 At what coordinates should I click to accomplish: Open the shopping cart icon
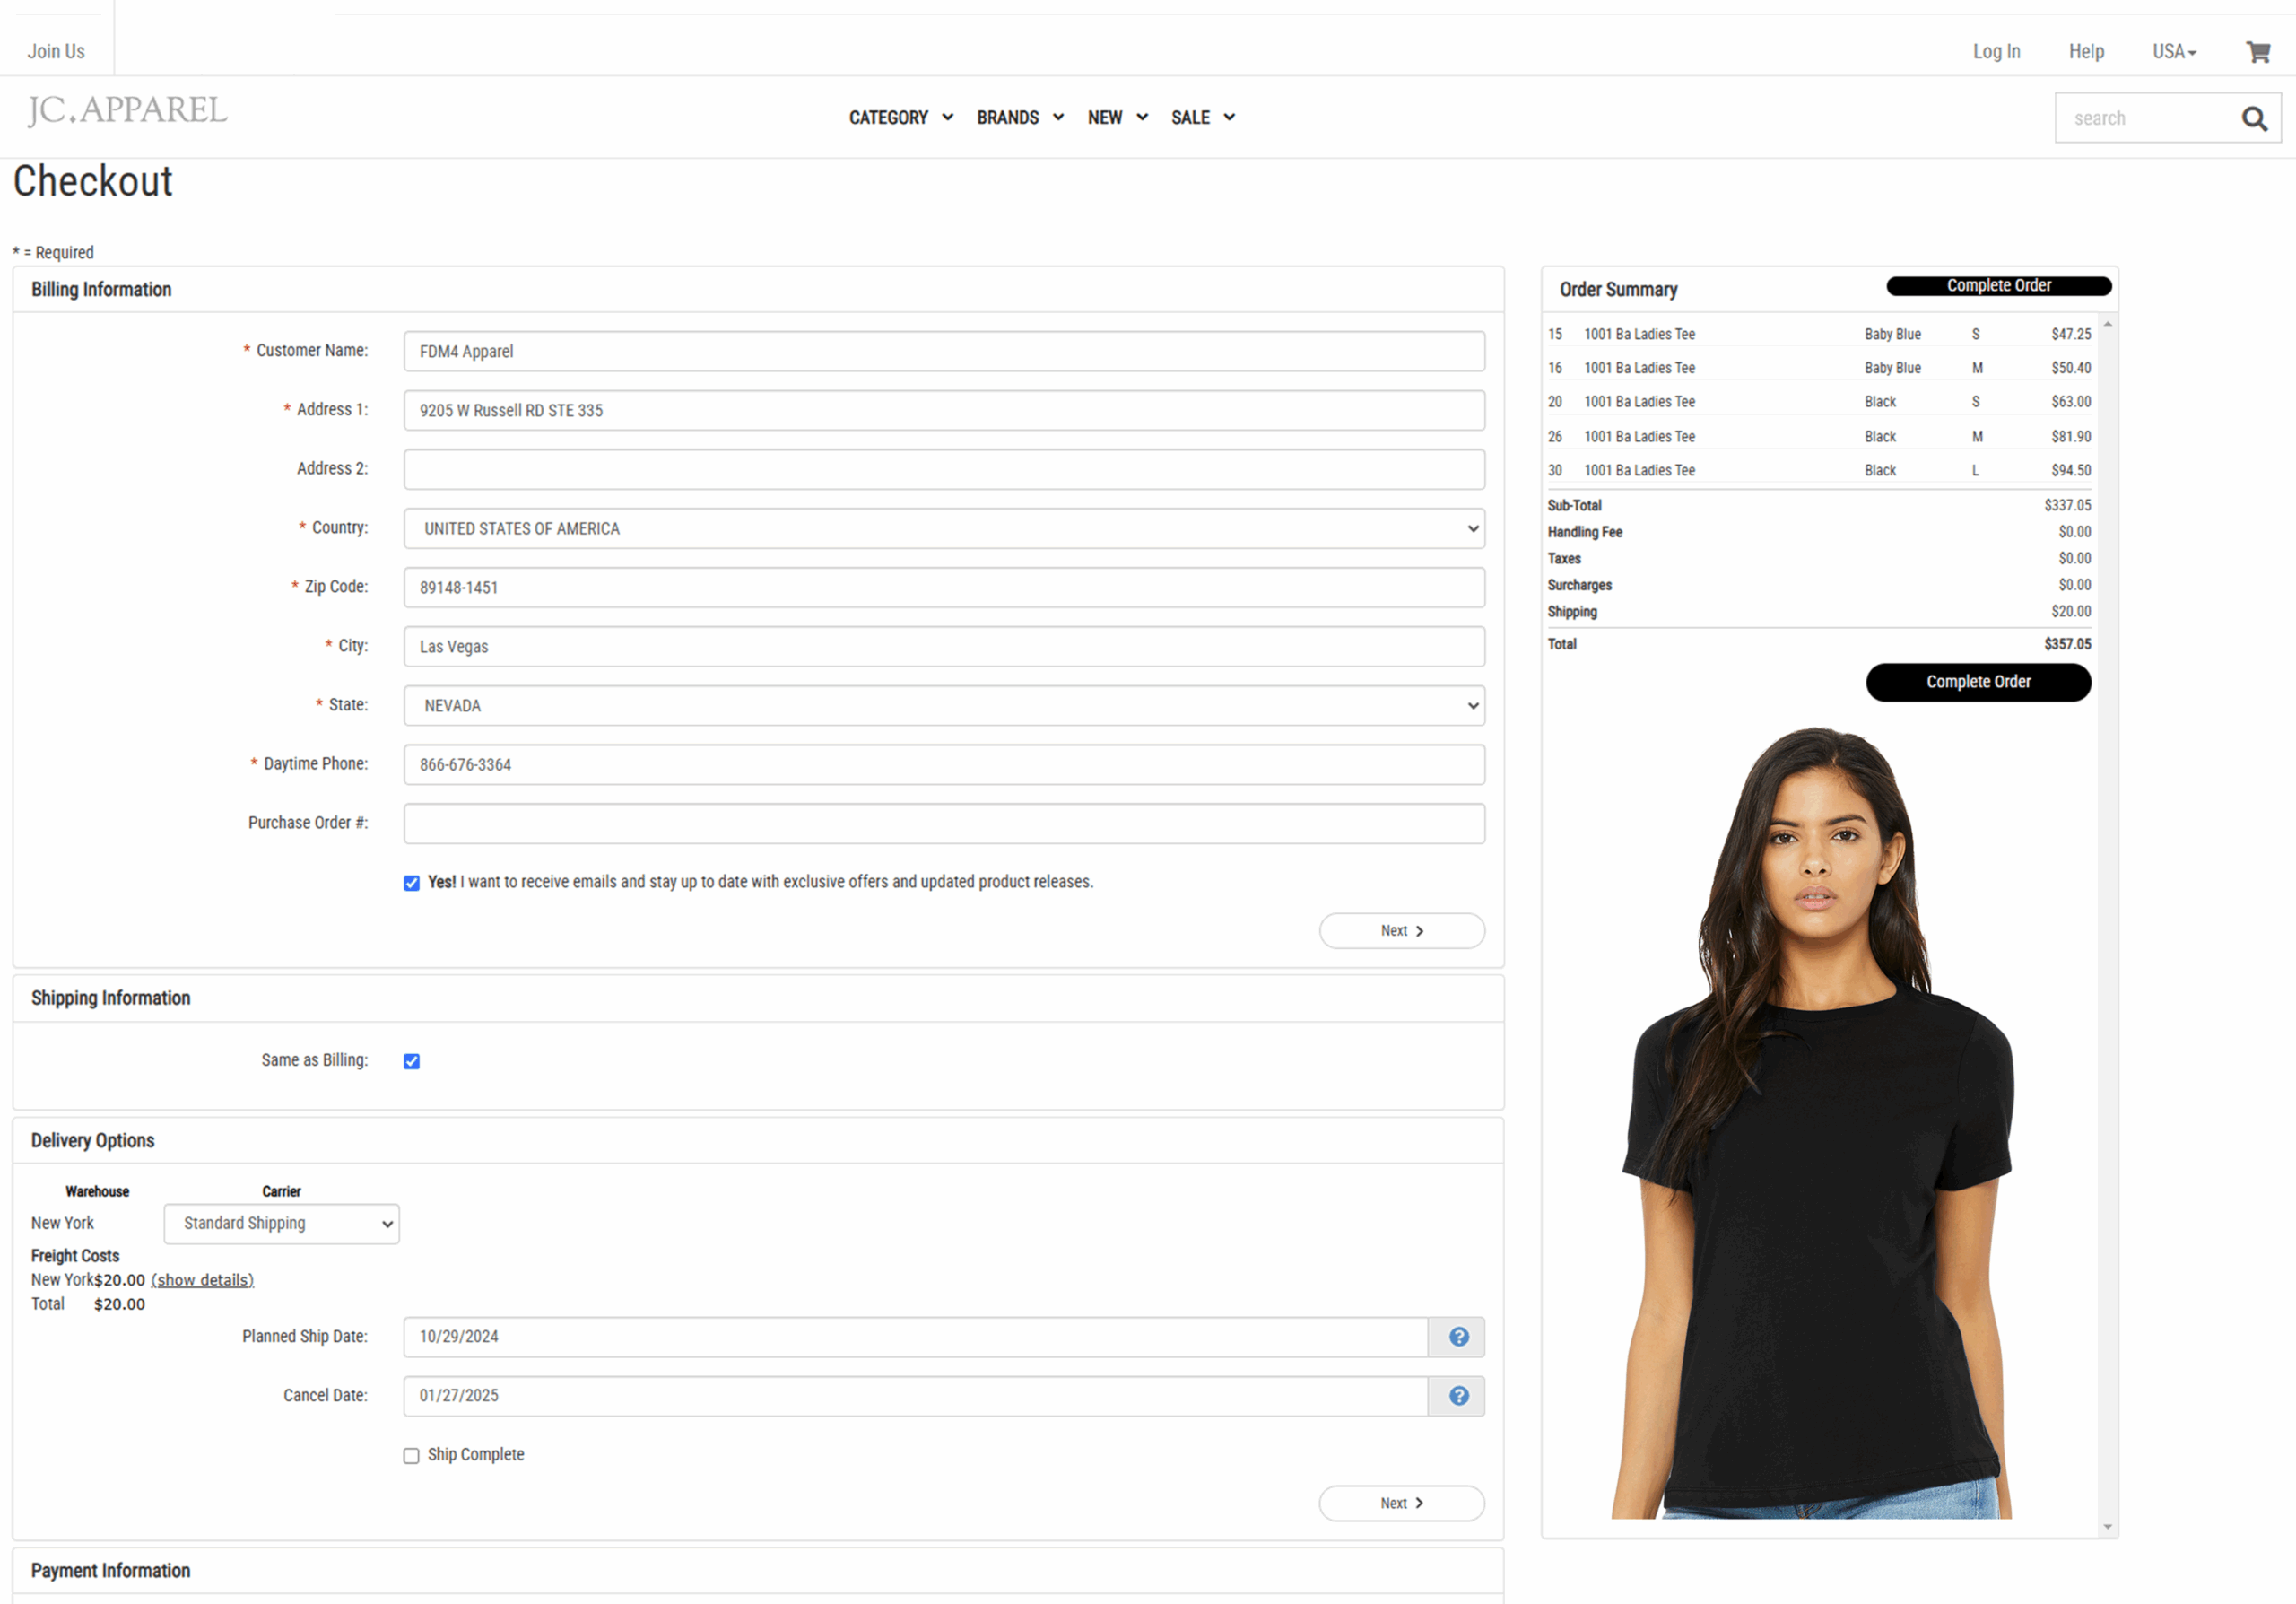2257,52
